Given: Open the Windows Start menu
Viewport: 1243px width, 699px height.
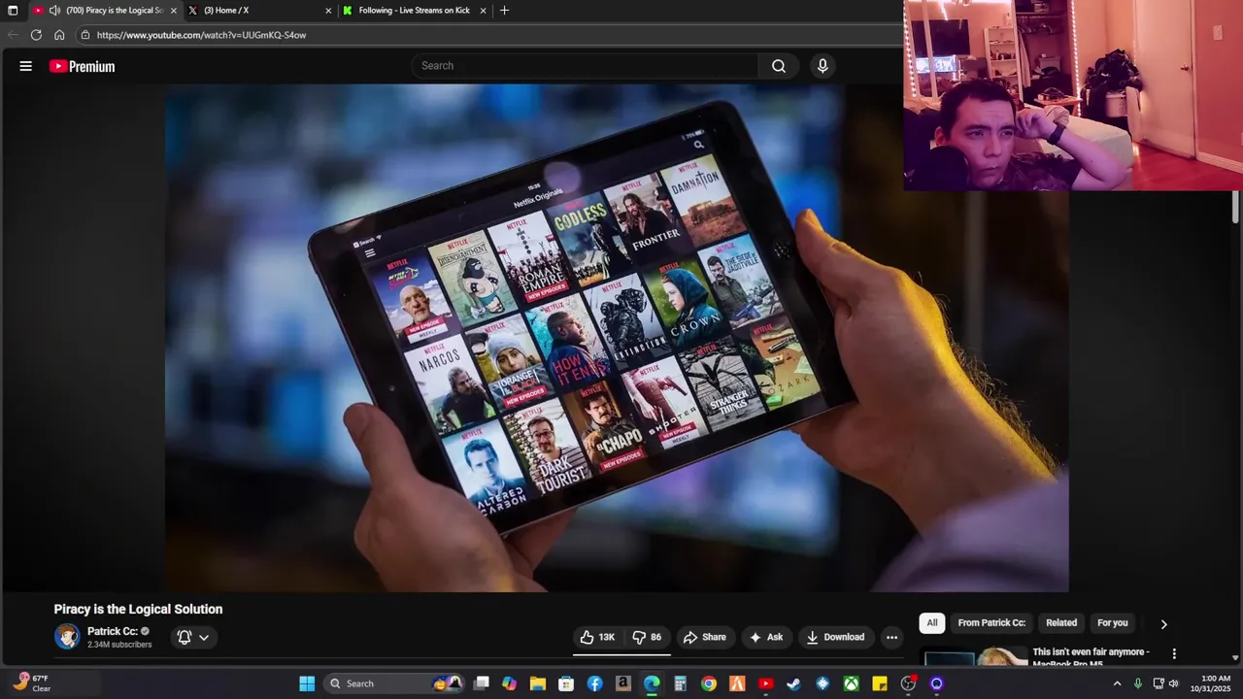Looking at the screenshot, I should tap(307, 683).
